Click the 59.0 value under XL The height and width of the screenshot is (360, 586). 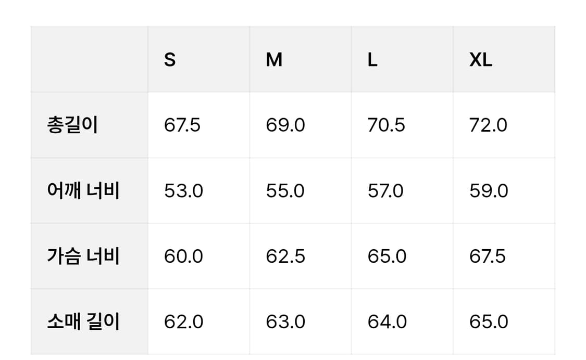click(x=489, y=191)
